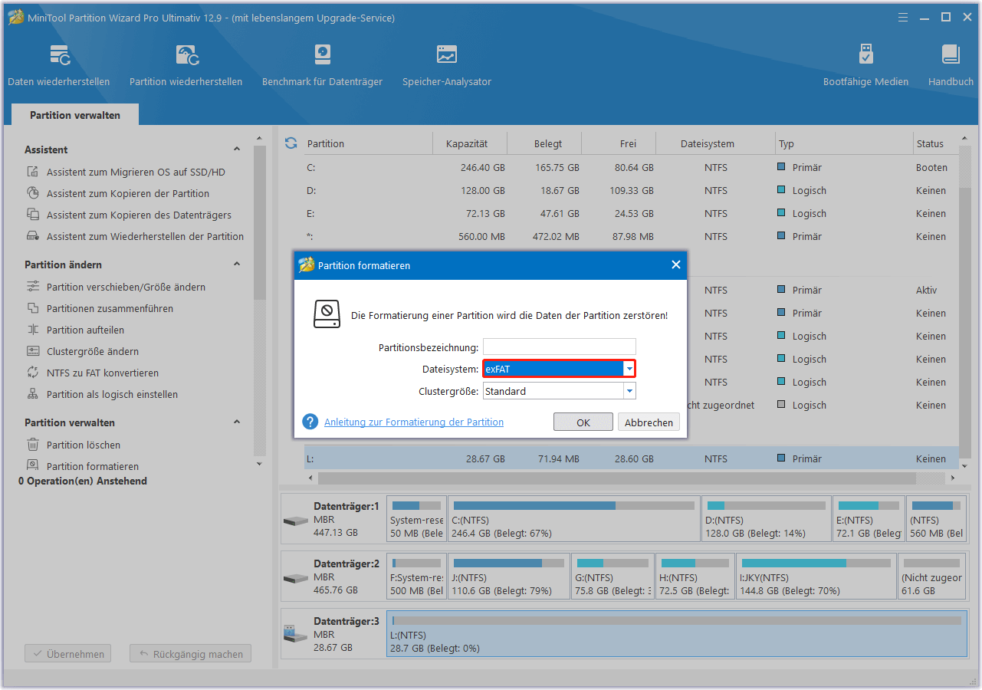
Task: Open Anleitung zur Formatierung der Partition link
Action: click(414, 422)
